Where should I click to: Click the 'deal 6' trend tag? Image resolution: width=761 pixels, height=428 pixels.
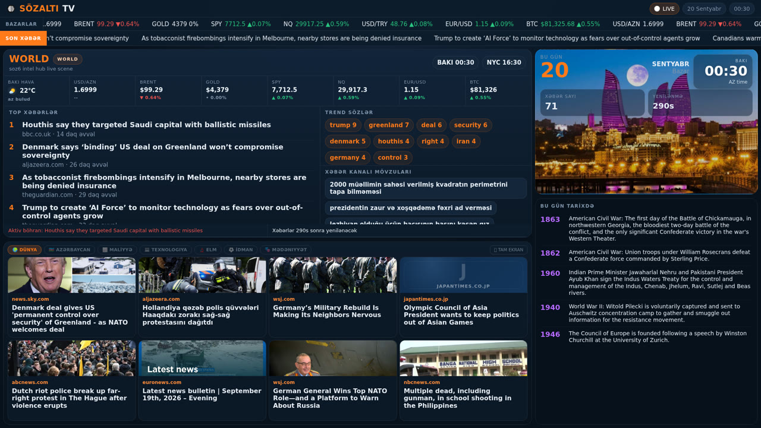[432, 125]
